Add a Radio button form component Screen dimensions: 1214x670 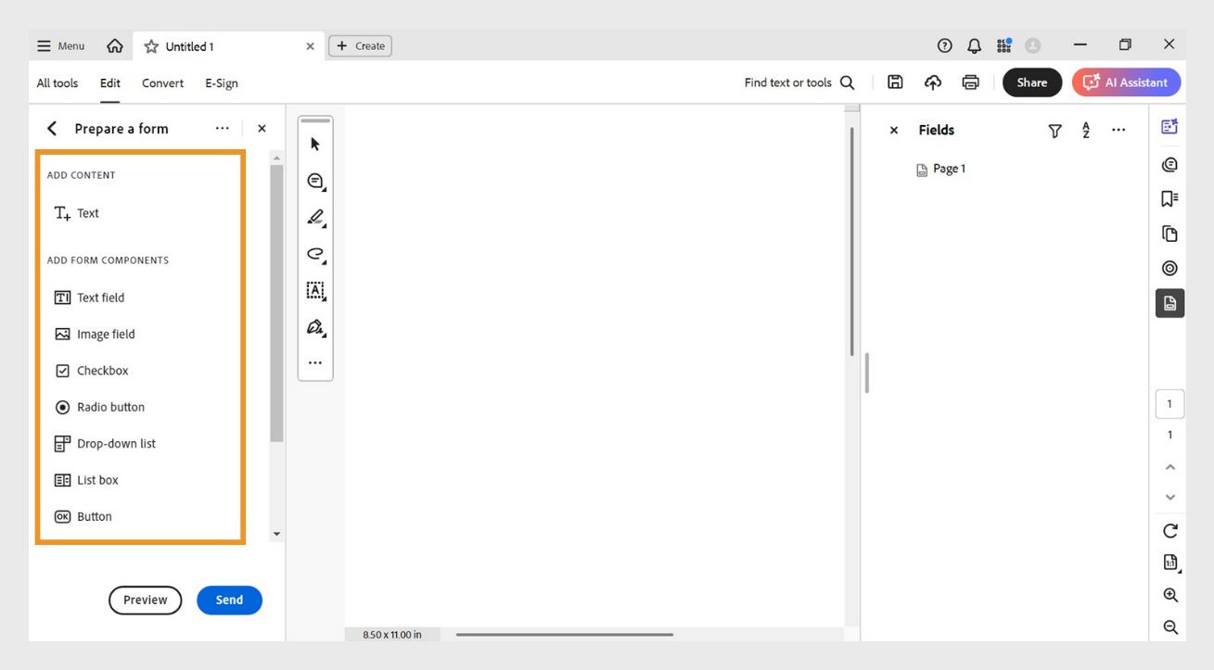109,407
